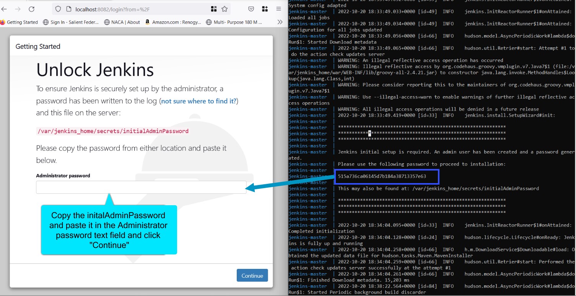The width and height of the screenshot is (576, 296).
Task: Reload the localhost login page
Action: (x=32, y=9)
